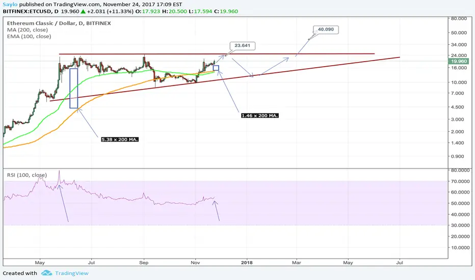
Task: Click 1.400 on the price axis
Action: tap(458, 143)
